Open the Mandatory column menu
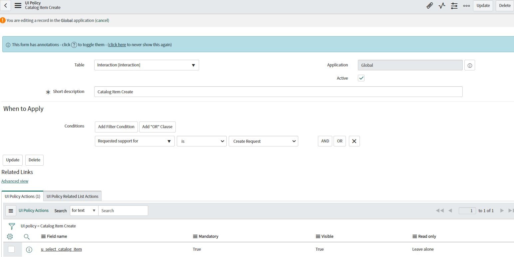 point(195,236)
